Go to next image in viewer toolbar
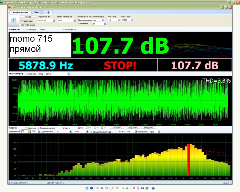The width and height of the screenshot is (240, 192). coord(91,188)
